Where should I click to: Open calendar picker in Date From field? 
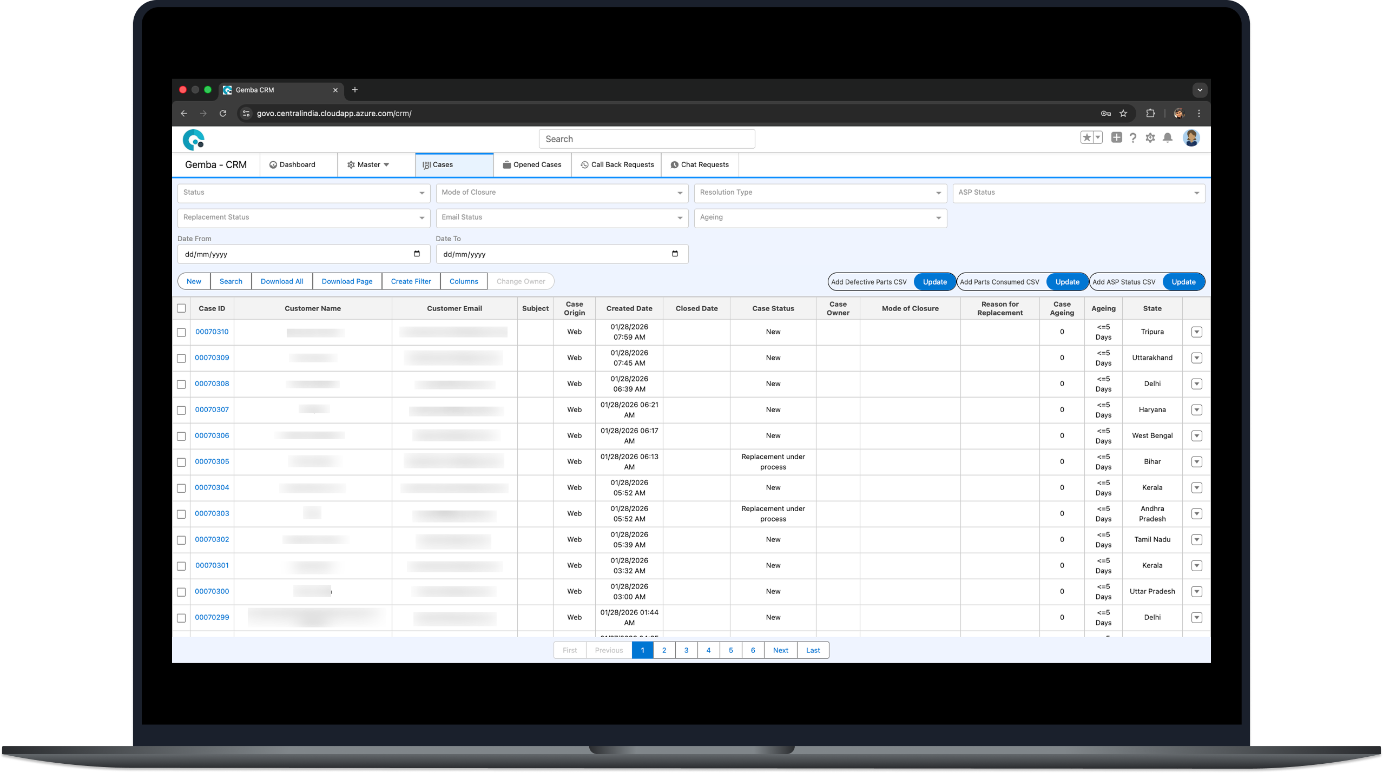pyautogui.click(x=417, y=254)
